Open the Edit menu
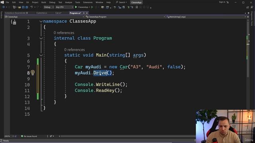Screen dimensions: 255x143 tap(14, 2)
